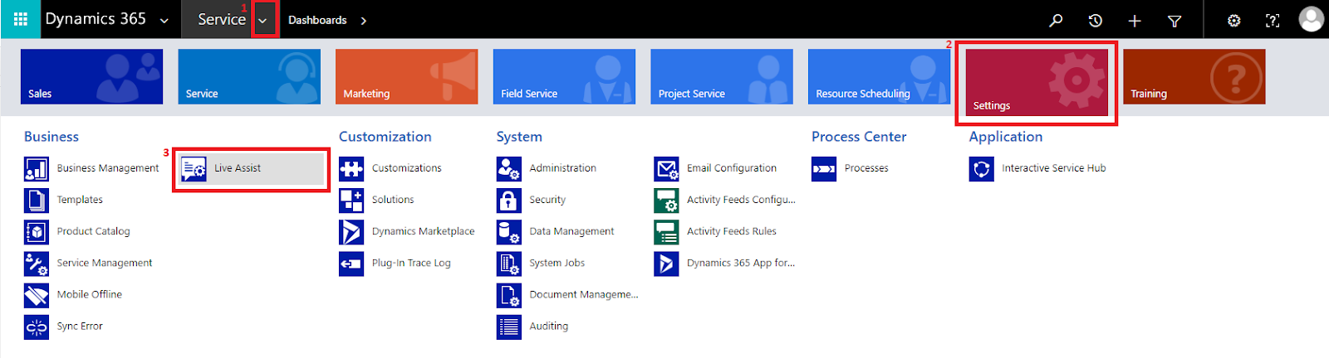Click the Administration icon
The image size is (1329, 358).
(509, 168)
